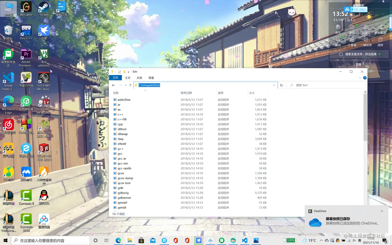This screenshot has width=392, height=245.
Task: Switch to the 主页 ribbon tab
Action: [128, 78]
